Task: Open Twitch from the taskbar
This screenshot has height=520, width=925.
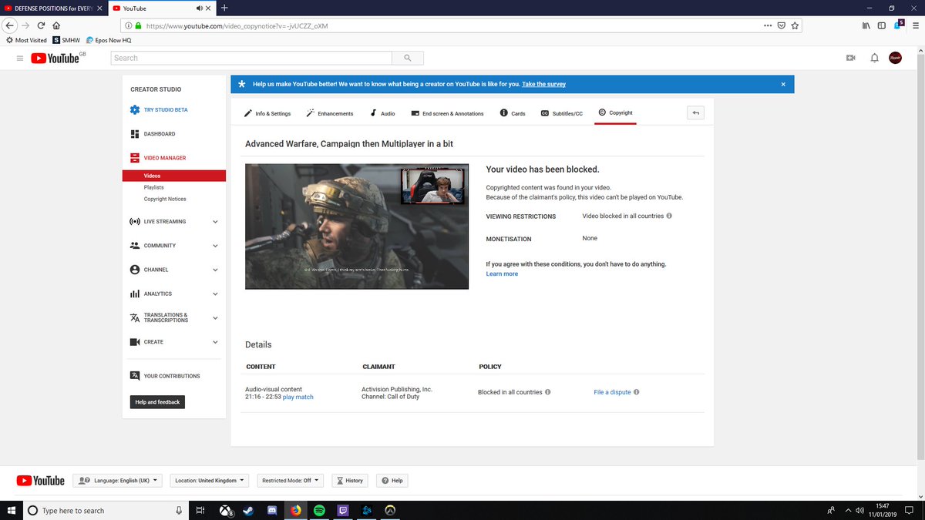Action: tap(343, 510)
